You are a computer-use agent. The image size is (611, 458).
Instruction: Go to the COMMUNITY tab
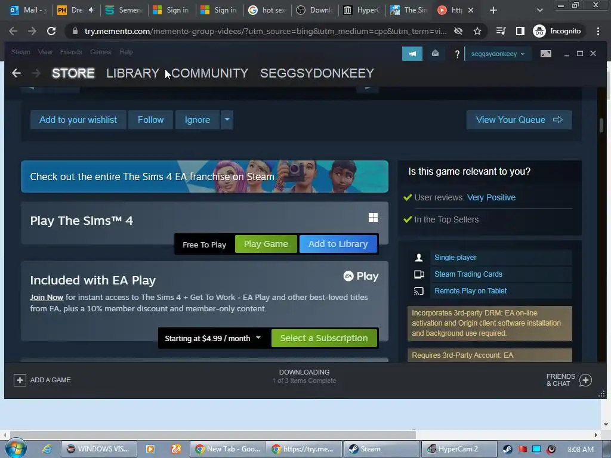click(209, 73)
